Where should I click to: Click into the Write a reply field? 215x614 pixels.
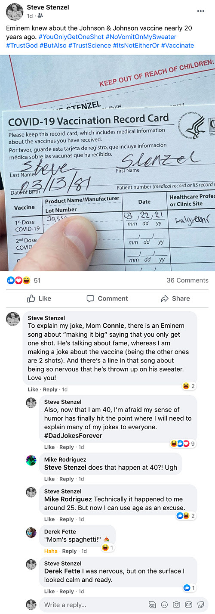point(94,605)
